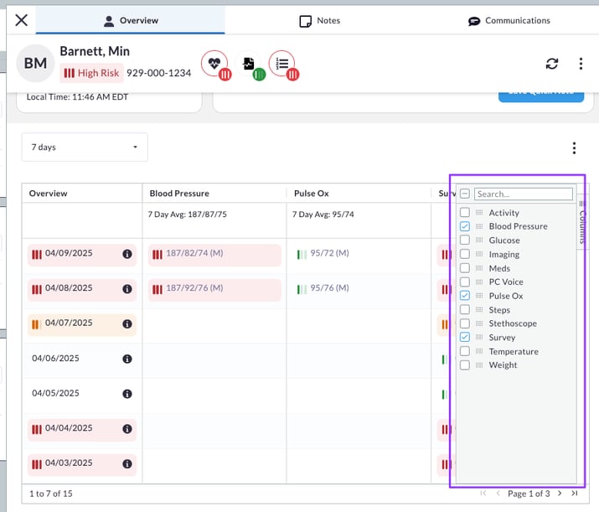Refresh patient data with the sync icon
Image resolution: width=599 pixels, height=512 pixels.
(551, 64)
